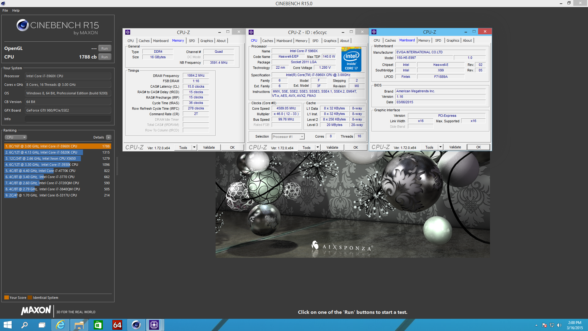Screen dimensions: 588x331
Task: Click Tools button in Mainboard CPU-Z window
Action: 429,147
